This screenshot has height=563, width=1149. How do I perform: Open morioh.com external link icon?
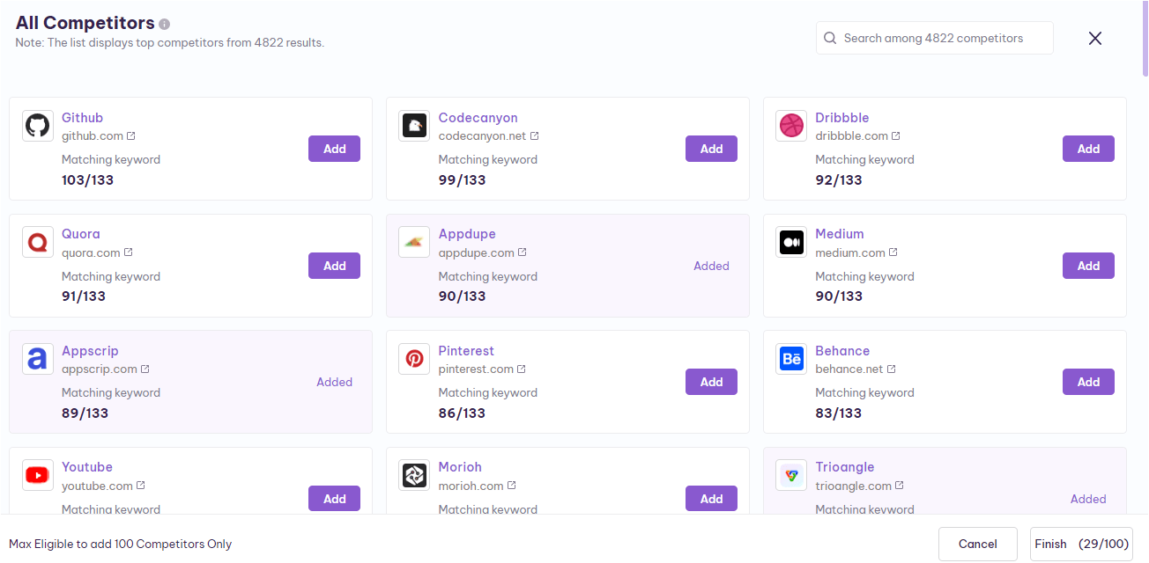512,486
